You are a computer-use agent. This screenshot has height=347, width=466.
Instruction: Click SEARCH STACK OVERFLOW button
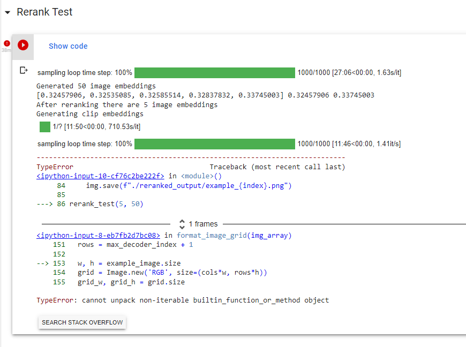coord(82,322)
